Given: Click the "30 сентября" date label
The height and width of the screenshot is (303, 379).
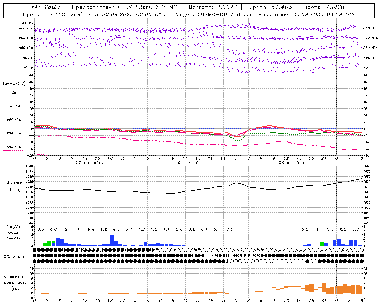Looking at the screenshot, I should [90, 163].
